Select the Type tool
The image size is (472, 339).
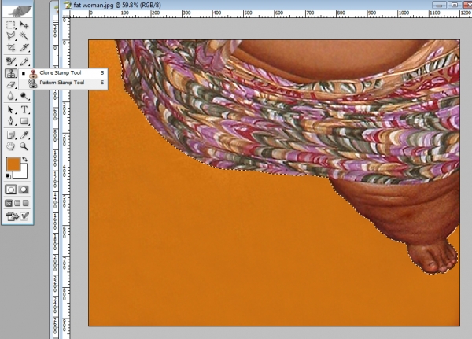24,110
